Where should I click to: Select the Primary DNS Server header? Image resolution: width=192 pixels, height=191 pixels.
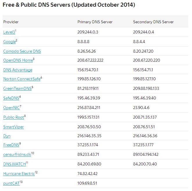click(95, 22)
